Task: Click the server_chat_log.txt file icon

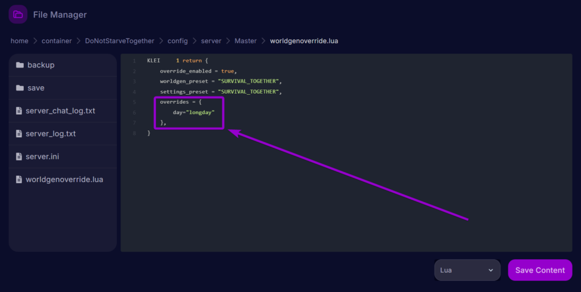Action: click(19, 111)
